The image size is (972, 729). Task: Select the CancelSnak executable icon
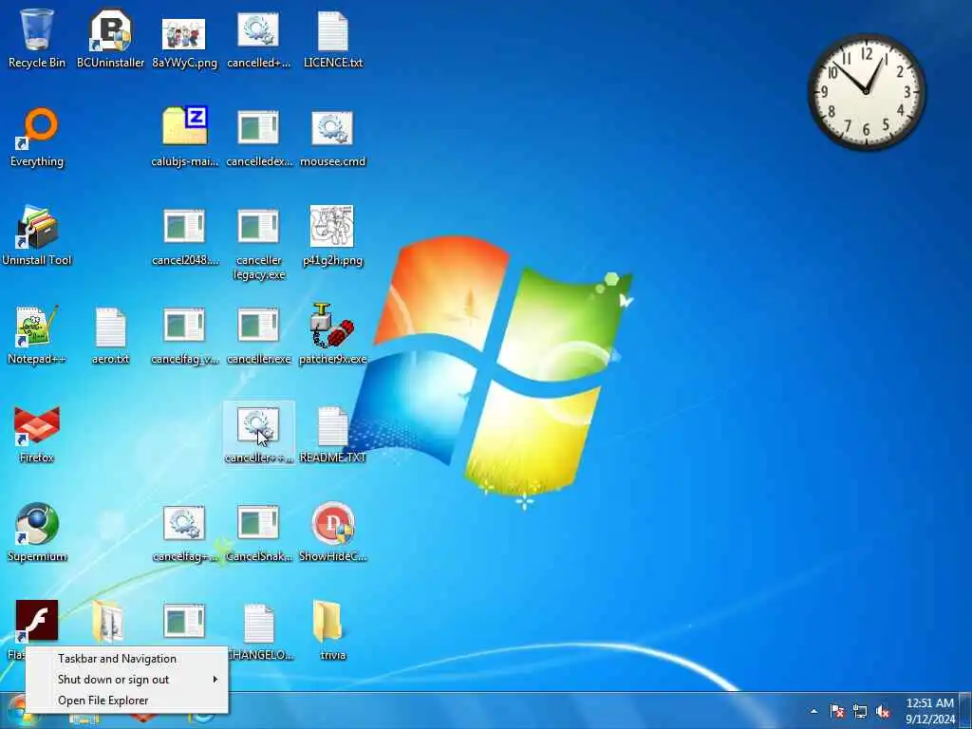point(258,533)
